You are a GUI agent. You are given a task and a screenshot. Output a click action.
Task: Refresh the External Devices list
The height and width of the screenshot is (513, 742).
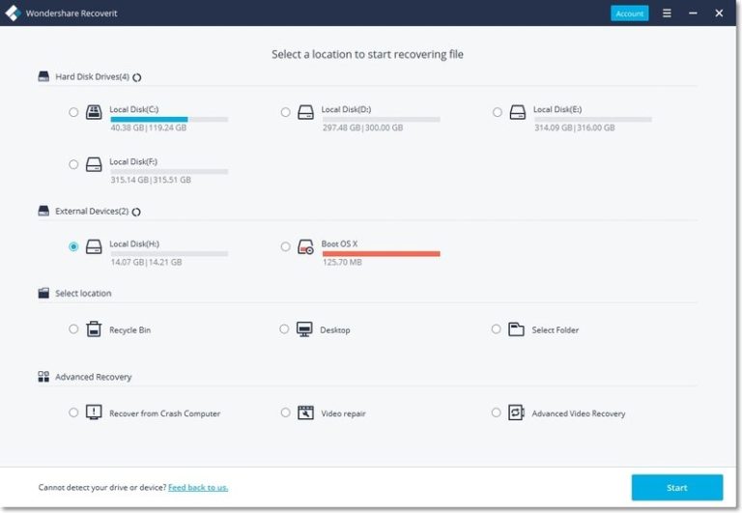(136, 211)
